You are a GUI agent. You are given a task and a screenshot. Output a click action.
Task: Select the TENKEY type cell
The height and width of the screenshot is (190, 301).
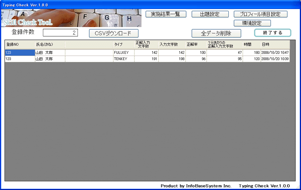(124, 59)
